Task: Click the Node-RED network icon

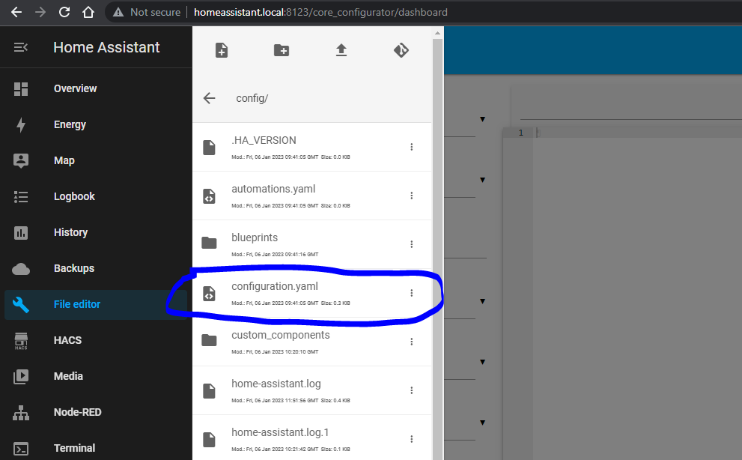Action: 21,413
